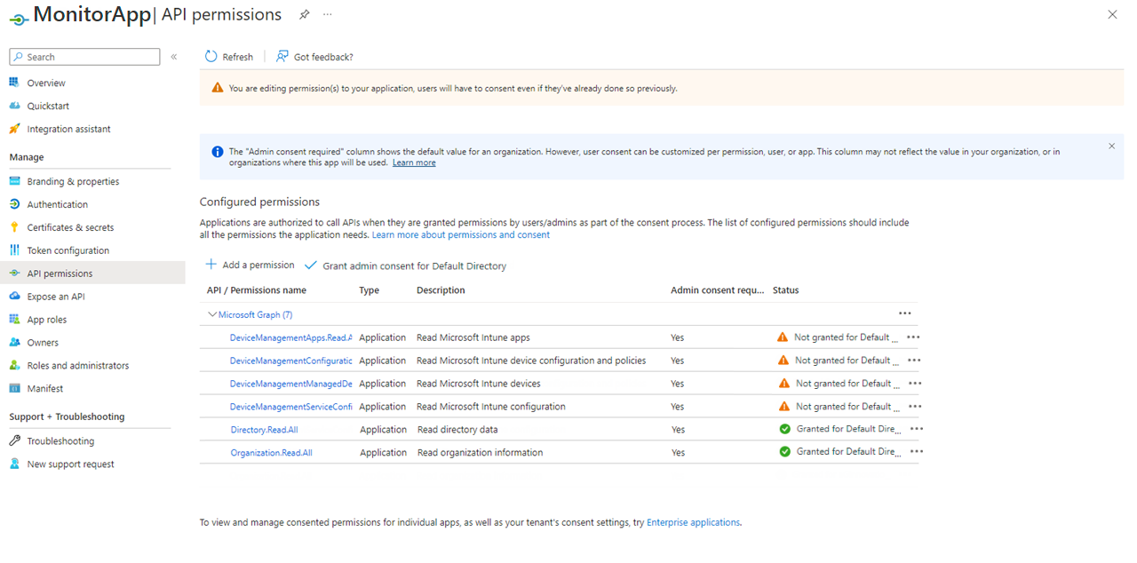The image size is (1137, 563).
Task: Open more options for Microsoft Graph group
Action: pyautogui.click(x=905, y=313)
